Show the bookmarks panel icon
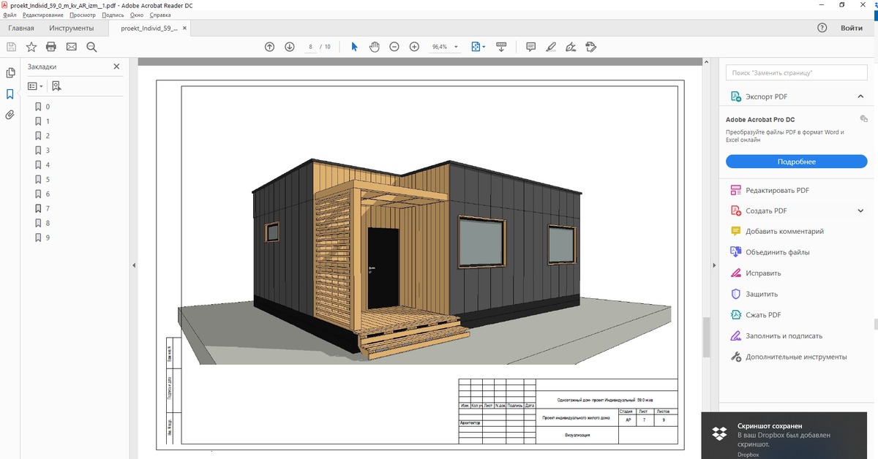Screen dimensions: 878x459 tap(10, 94)
